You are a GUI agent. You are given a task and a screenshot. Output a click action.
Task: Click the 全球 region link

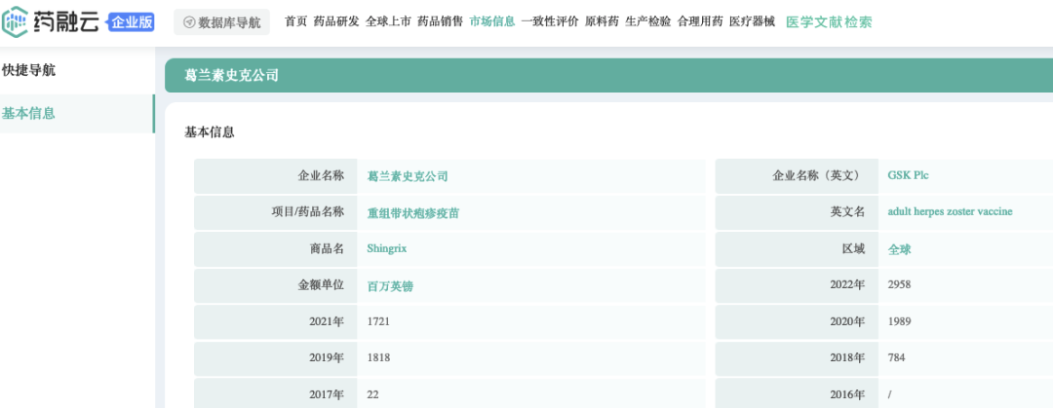click(x=899, y=249)
